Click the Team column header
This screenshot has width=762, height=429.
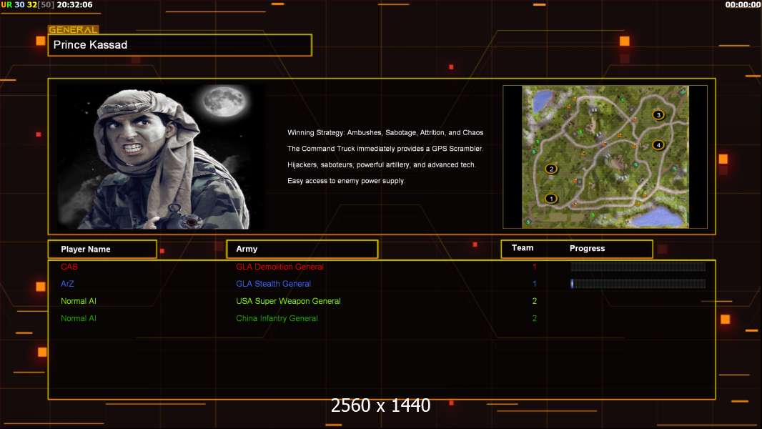click(523, 248)
